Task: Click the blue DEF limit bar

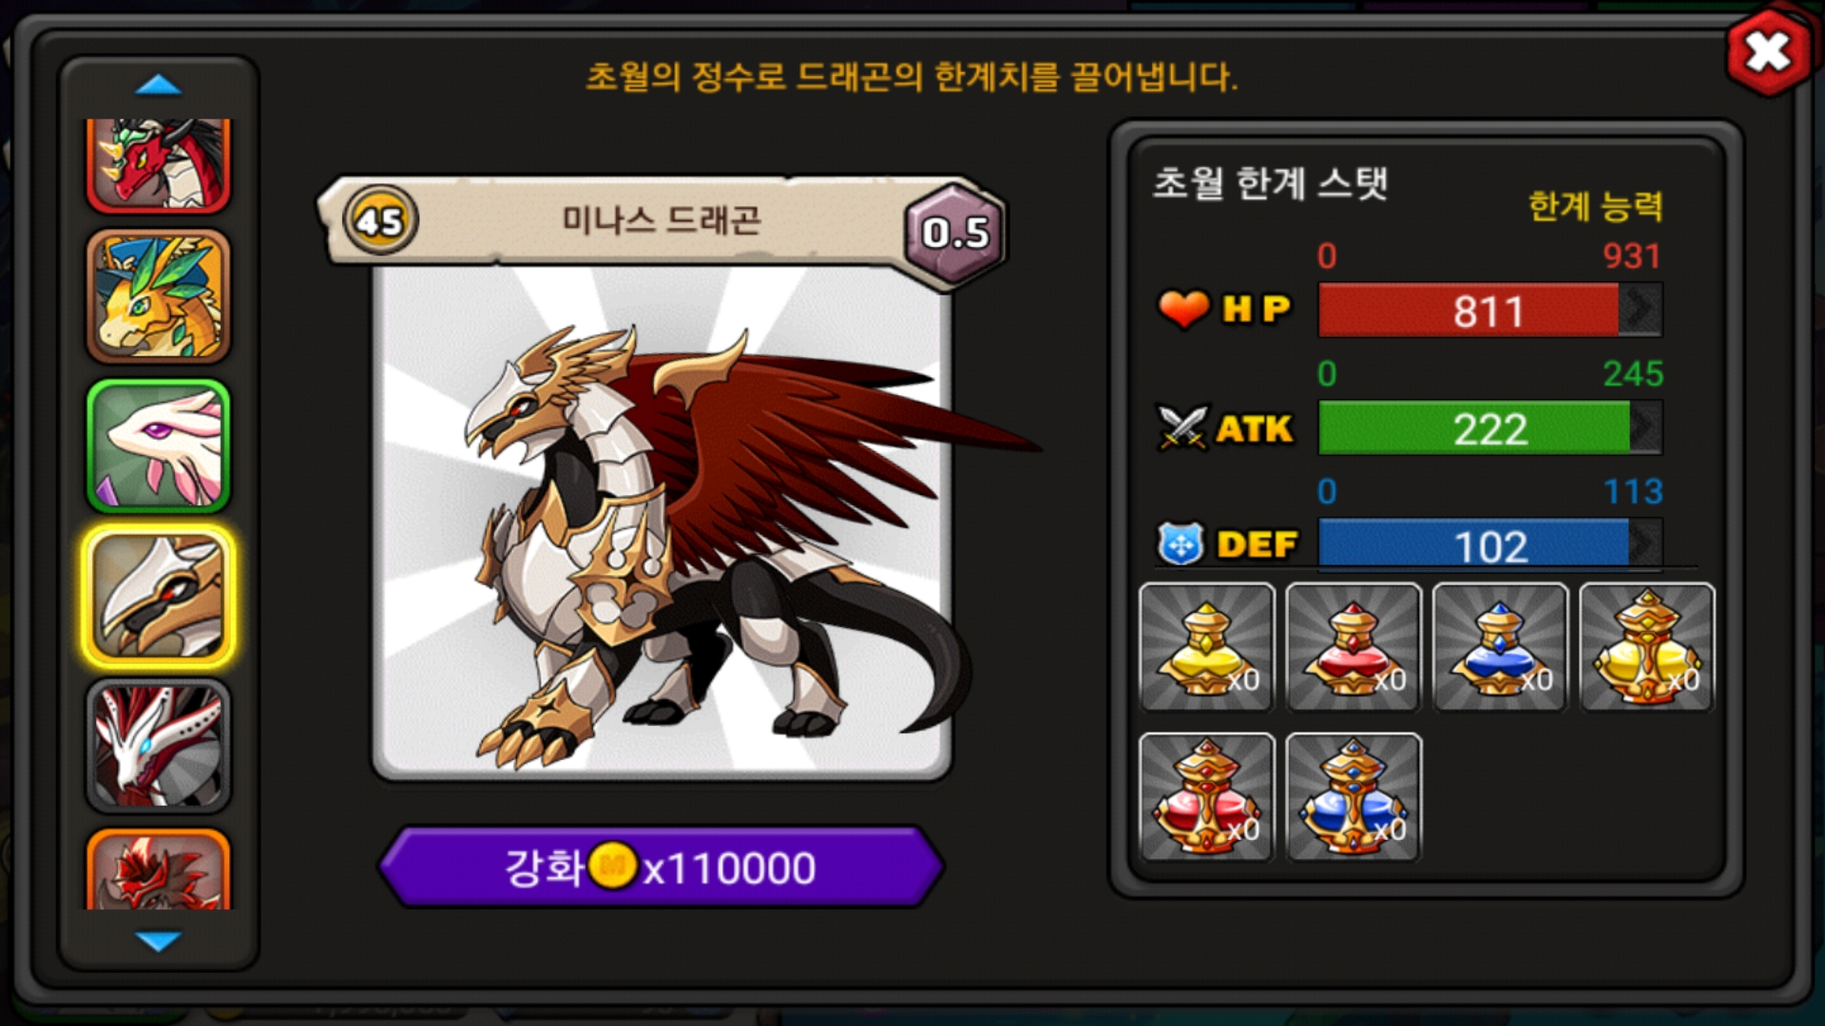Action: click(1489, 544)
